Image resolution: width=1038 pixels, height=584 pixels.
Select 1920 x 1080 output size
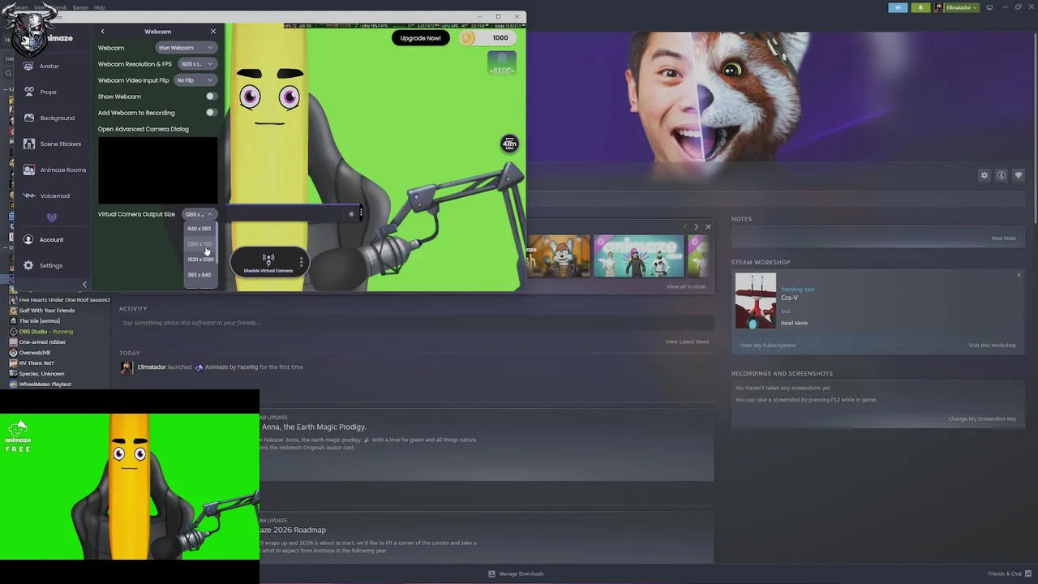click(x=200, y=260)
